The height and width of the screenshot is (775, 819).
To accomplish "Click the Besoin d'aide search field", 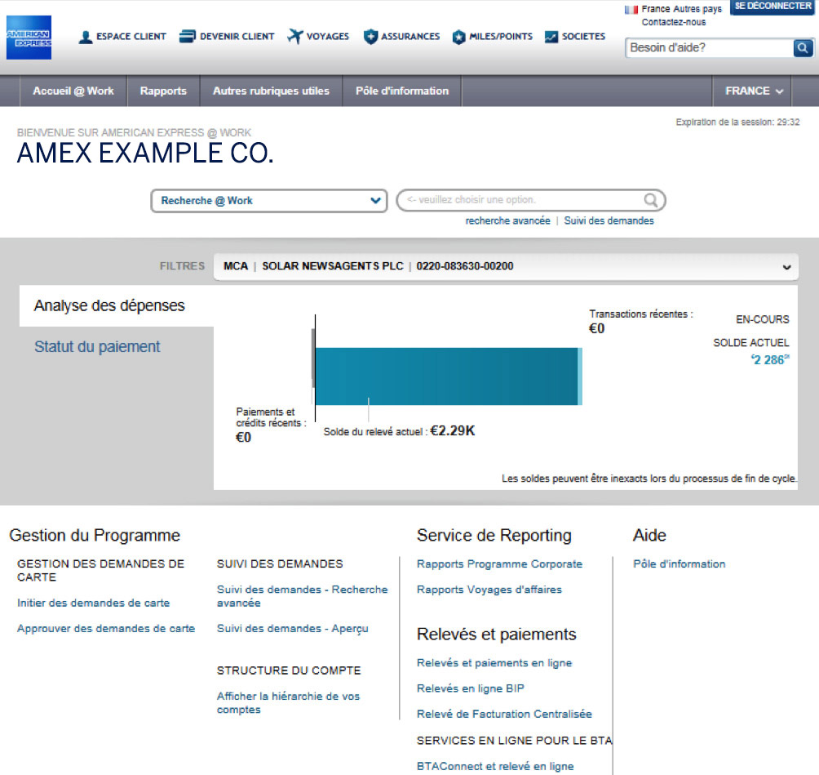I will pos(710,48).
